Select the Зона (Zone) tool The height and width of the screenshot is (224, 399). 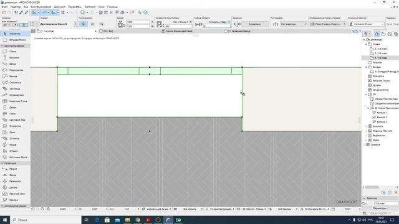point(15,133)
